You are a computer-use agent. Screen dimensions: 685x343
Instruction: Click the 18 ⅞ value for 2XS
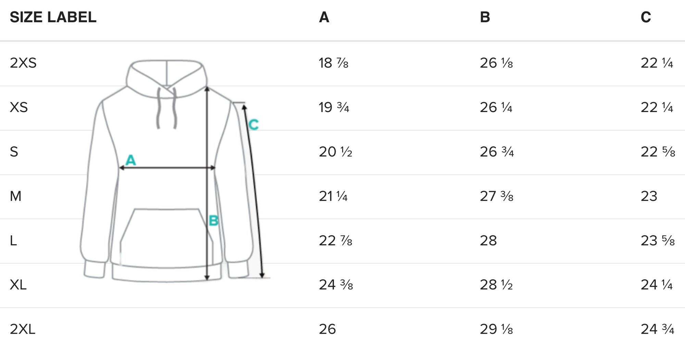point(334,63)
